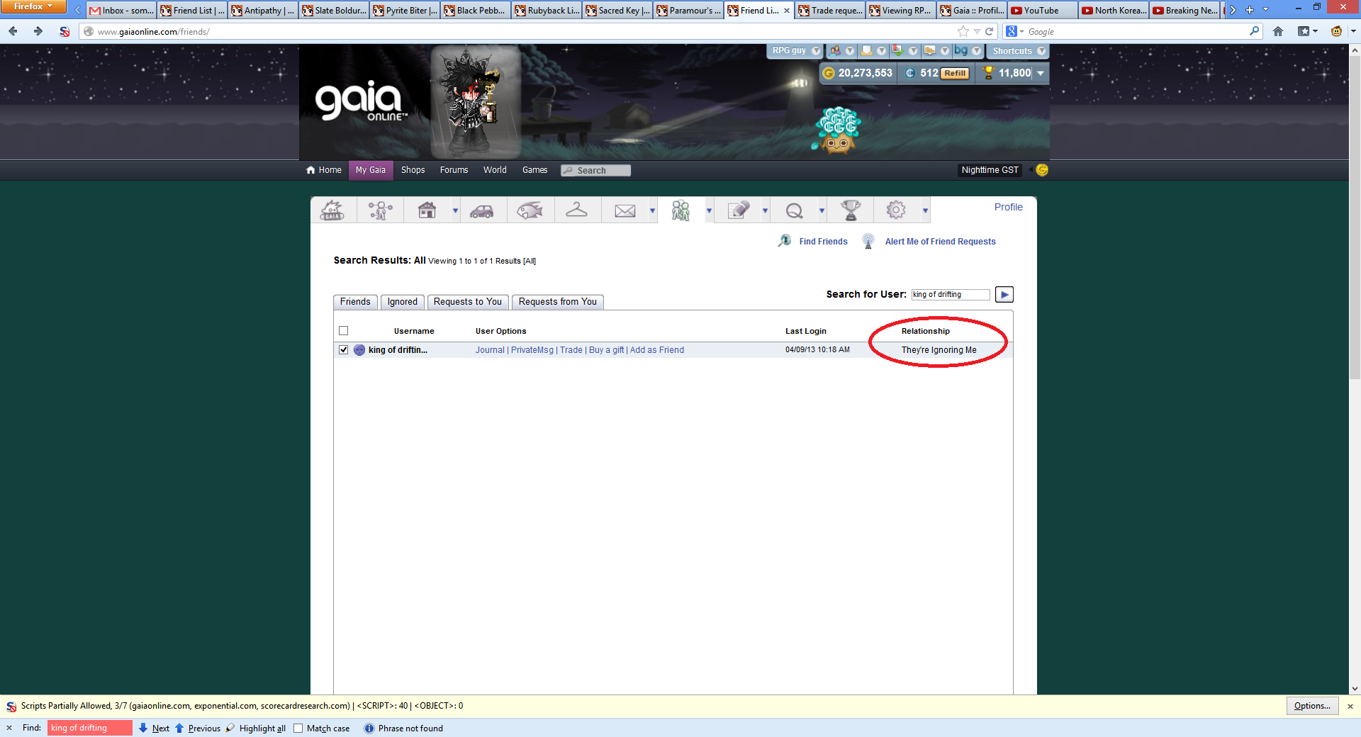Open the car icon in My Gaia toolbar
The width and height of the screenshot is (1361, 737).
tap(482, 211)
